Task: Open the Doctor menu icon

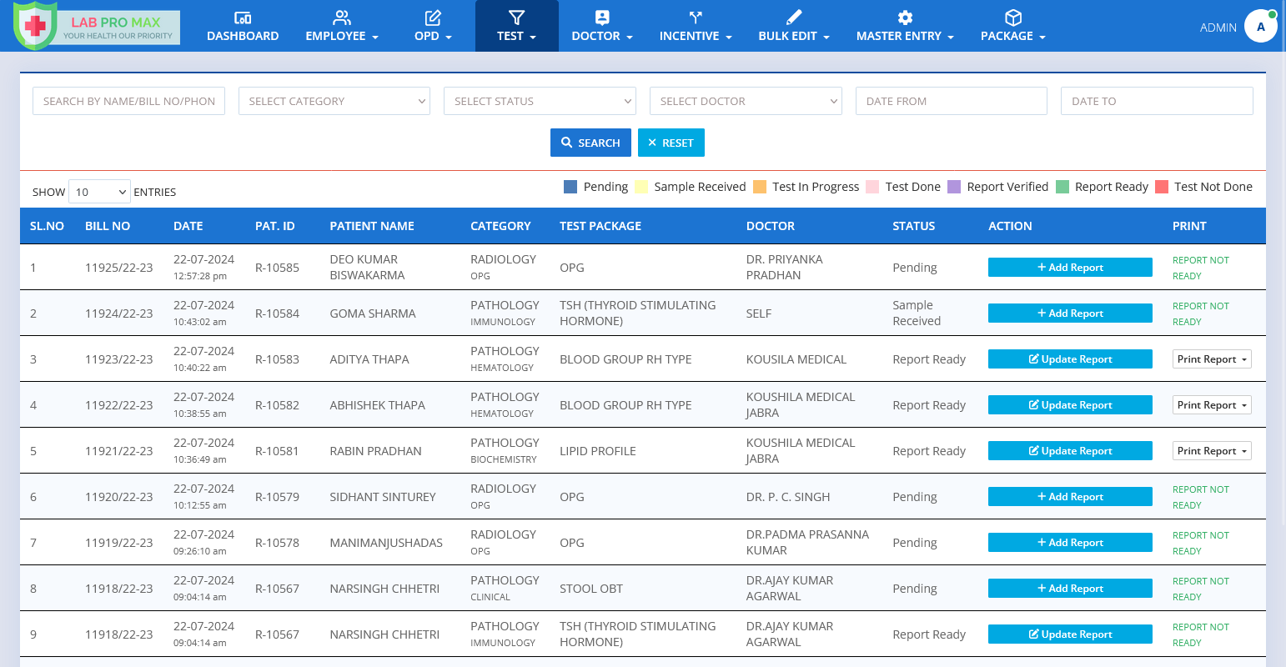Action: 602,18
